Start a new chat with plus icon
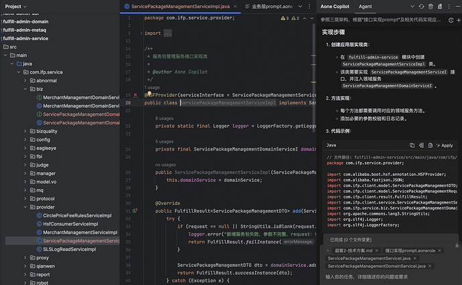The height and width of the screenshot is (285, 462). coord(459,20)
